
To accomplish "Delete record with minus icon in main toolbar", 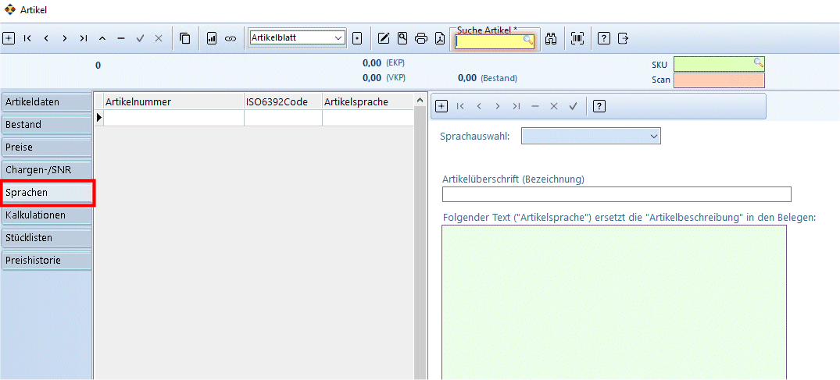I will (121, 38).
